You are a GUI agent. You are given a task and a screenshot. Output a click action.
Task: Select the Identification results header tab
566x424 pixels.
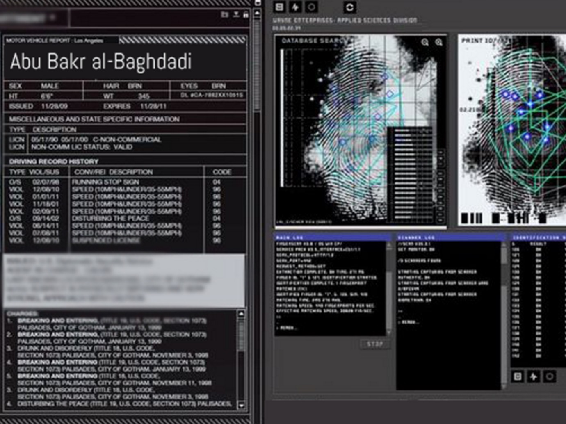(x=538, y=237)
